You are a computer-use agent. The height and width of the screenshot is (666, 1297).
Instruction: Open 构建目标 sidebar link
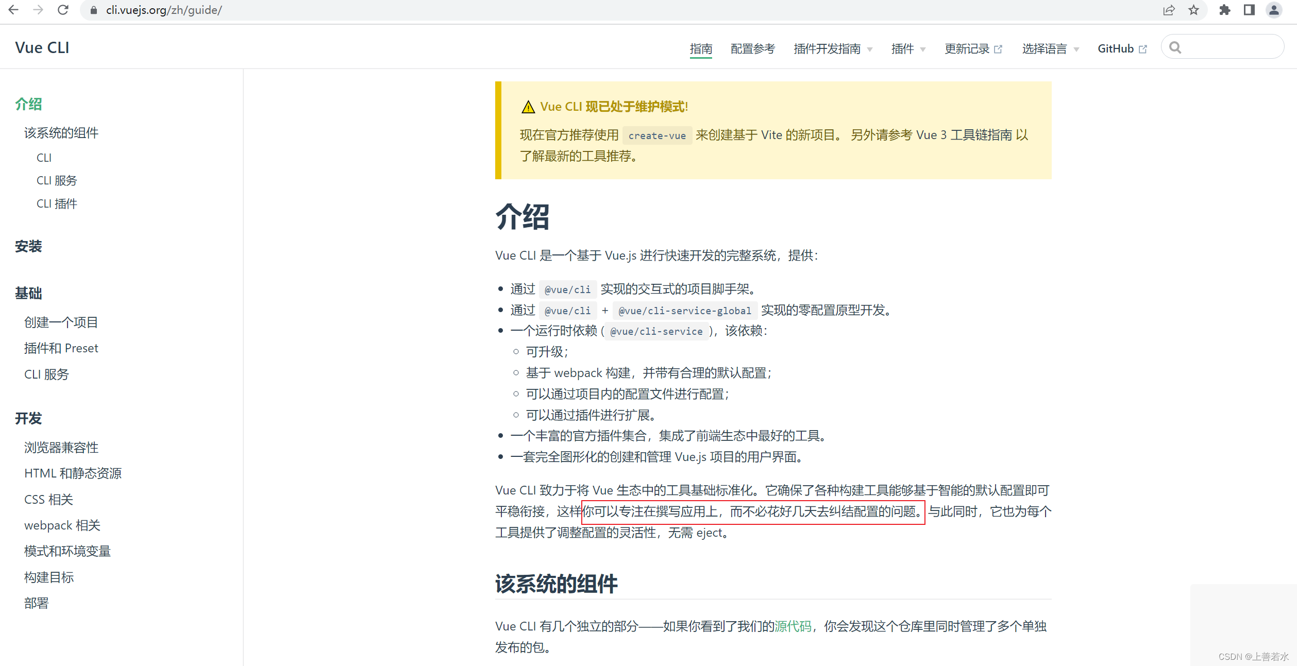pyautogui.click(x=49, y=577)
